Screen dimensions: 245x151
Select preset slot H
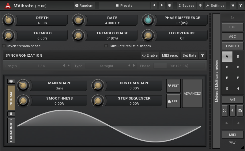point(238,89)
